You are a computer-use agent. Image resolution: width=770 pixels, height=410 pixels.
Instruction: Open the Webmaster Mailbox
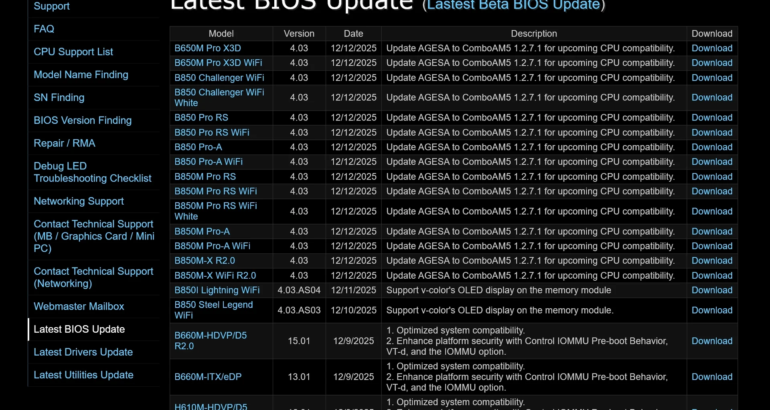click(x=79, y=306)
